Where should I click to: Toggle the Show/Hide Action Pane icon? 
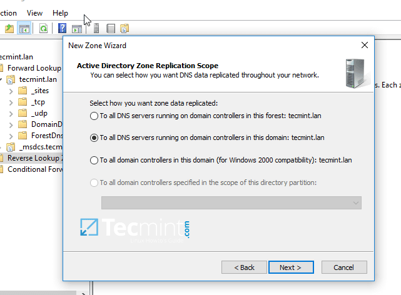pos(77,28)
